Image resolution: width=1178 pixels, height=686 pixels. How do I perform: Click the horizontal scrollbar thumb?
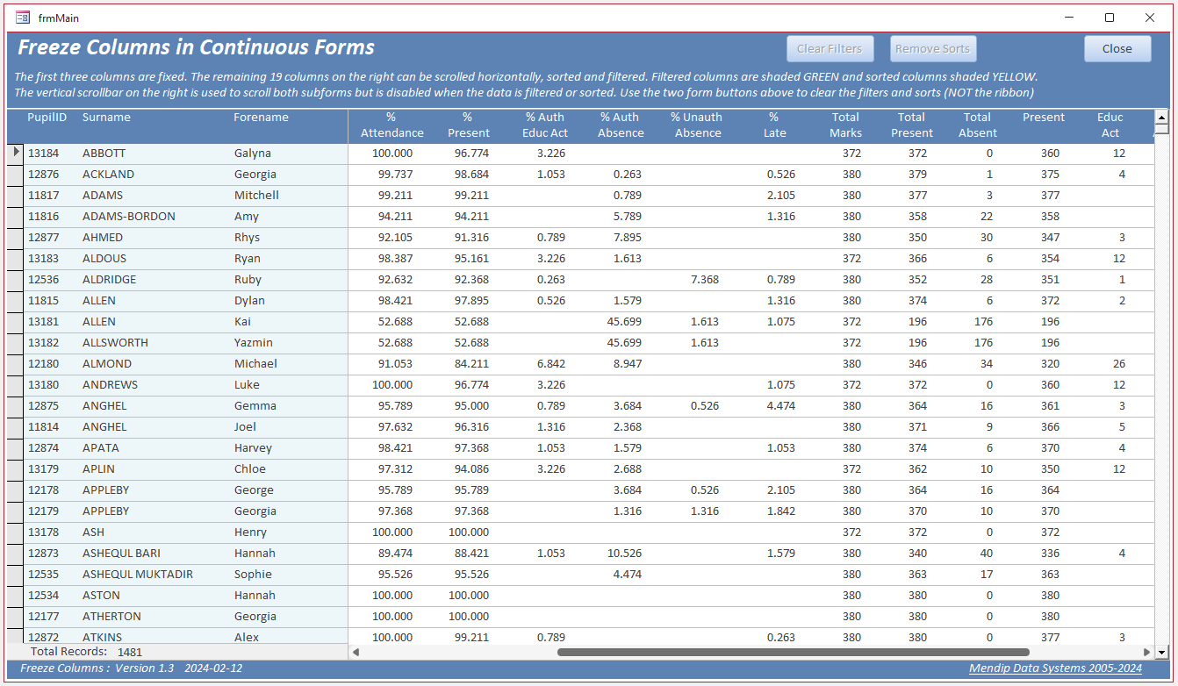[x=793, y=652]
